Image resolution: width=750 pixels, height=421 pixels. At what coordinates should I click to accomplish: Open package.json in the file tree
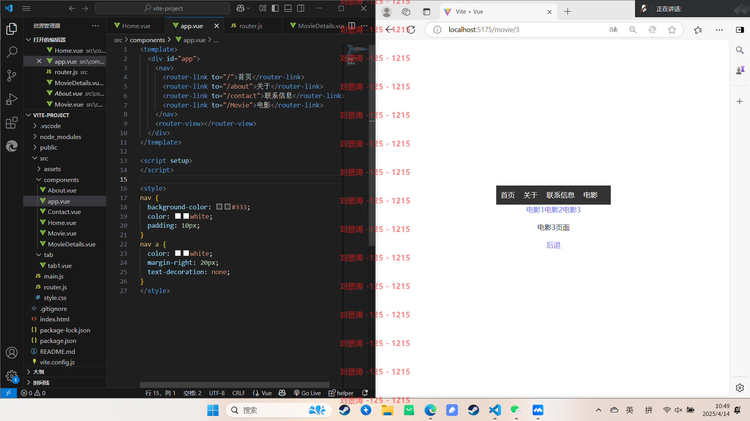[58, 341]
